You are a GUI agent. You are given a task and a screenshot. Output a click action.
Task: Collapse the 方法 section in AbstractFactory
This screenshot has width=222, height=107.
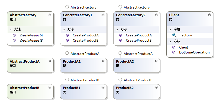coord(11,30)
